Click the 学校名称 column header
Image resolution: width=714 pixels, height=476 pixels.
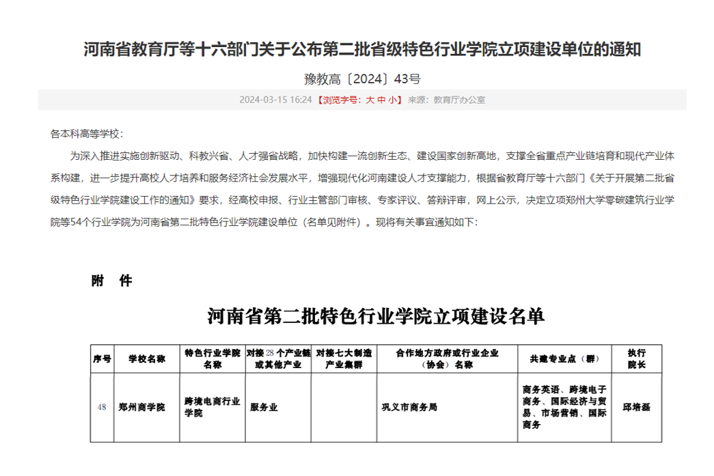(x=147, y=359)
